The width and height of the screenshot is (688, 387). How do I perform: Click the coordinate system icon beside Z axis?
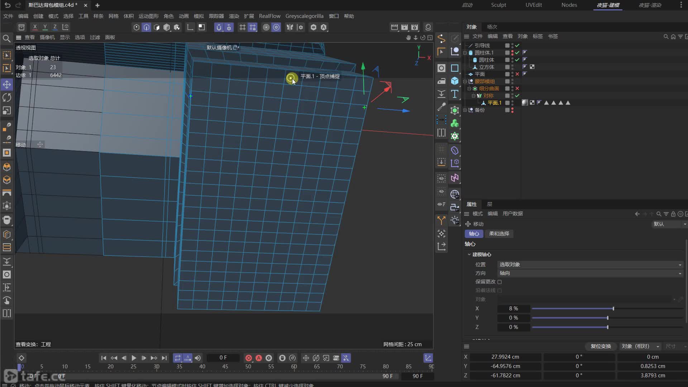[x=65, y=27]
